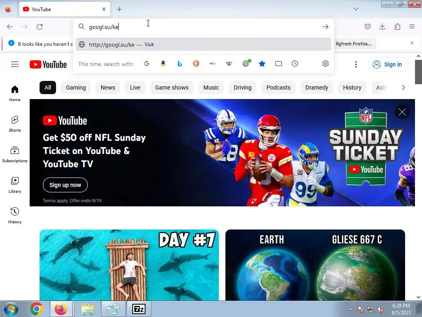Open the YouTube hamburger guide menu
This screenshot has width=422, height=317.
[15, 64]
